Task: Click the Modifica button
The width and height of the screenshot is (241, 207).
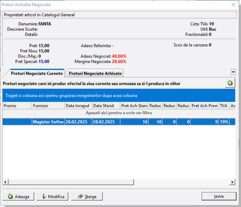Action: coord(52,197)
